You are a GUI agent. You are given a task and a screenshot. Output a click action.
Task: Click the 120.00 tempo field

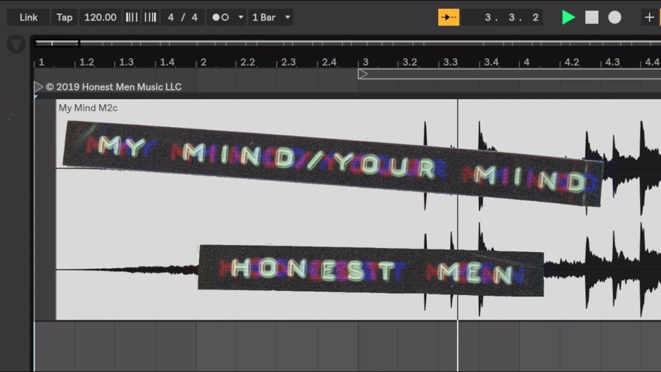click(x=100, y=18)
